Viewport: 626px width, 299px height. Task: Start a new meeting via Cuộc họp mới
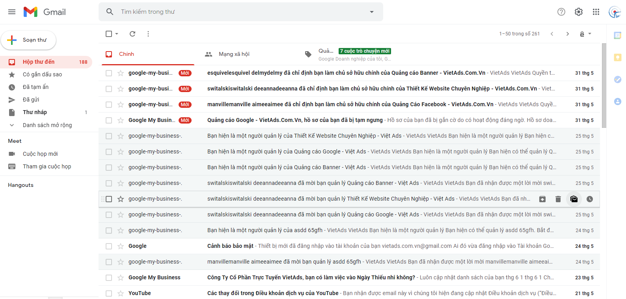[40, 154]
